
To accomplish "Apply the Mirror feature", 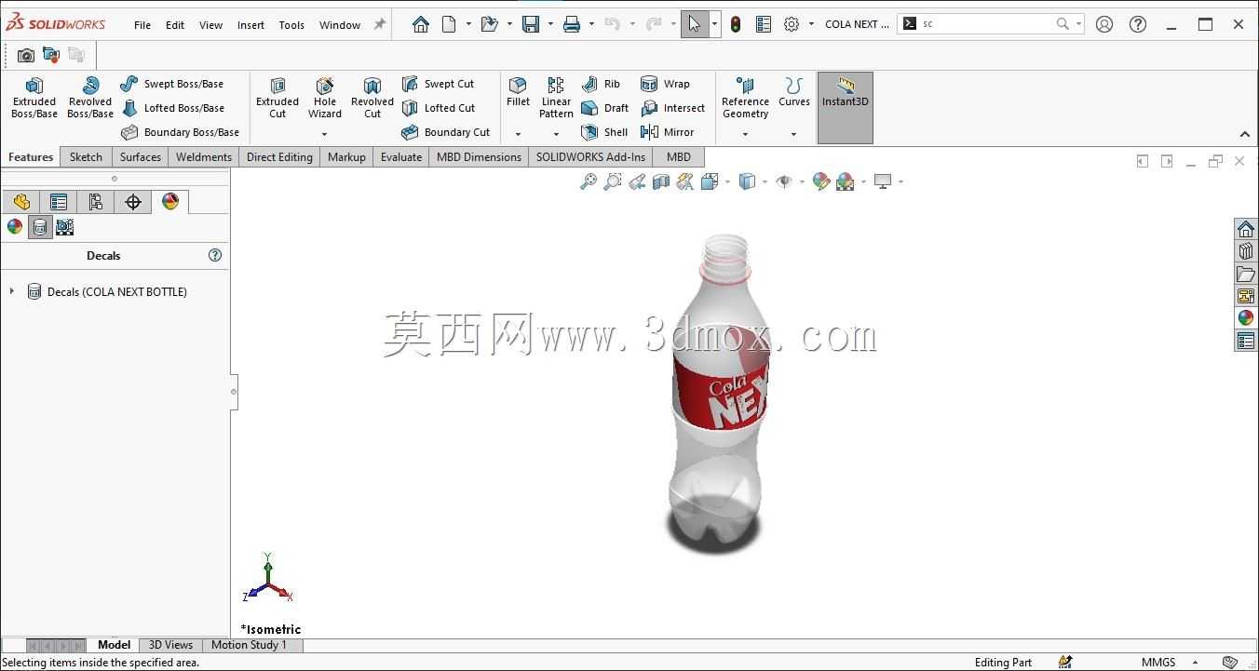I will click(x=667, y=132).
